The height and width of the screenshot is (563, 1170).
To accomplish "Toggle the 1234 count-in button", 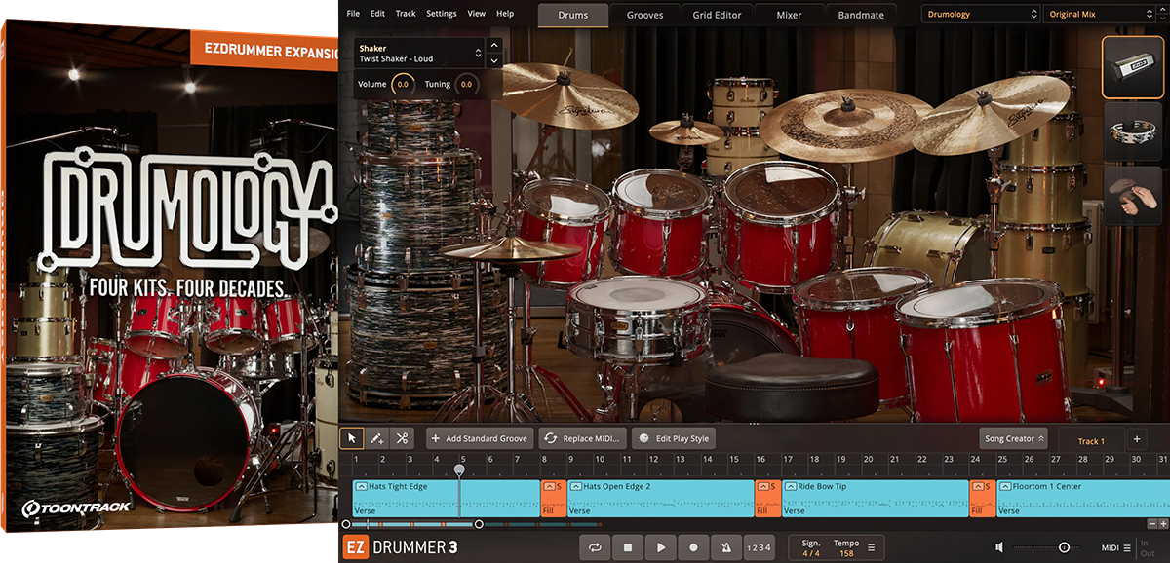I will [x=759, y=547].
